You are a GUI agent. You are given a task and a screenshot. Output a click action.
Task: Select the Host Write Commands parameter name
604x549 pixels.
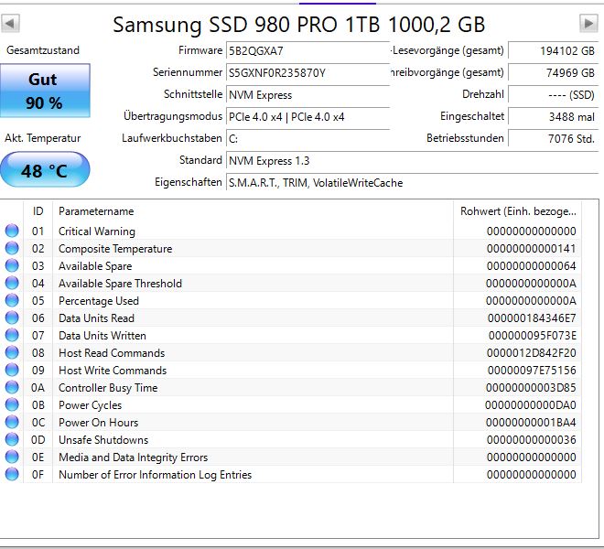[x=113, y=371]
